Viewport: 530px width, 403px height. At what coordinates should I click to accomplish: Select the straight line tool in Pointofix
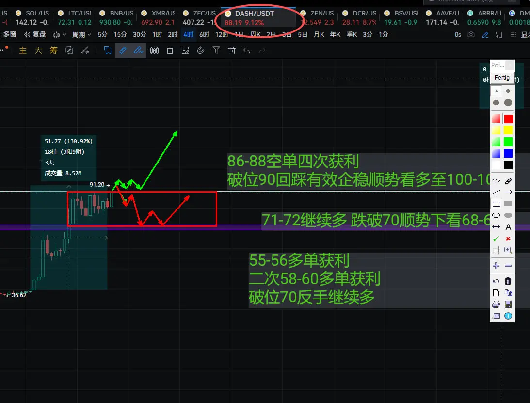point(496,192)
